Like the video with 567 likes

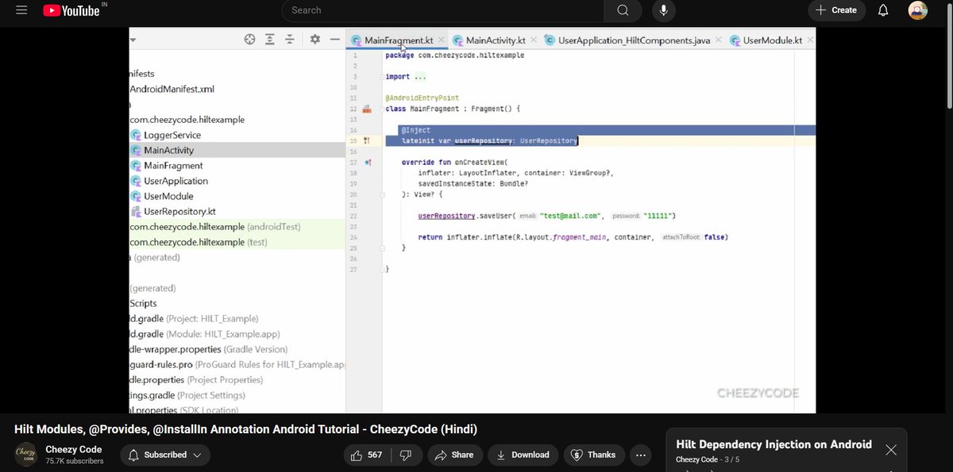[x=368, y=455]
